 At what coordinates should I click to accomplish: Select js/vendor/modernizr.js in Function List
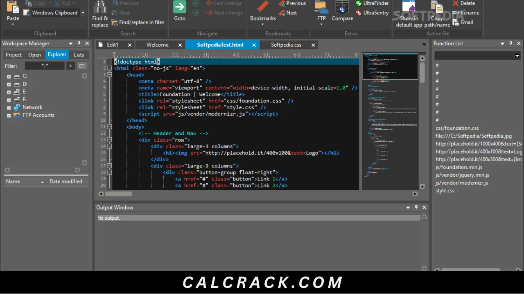click(462, 183)
